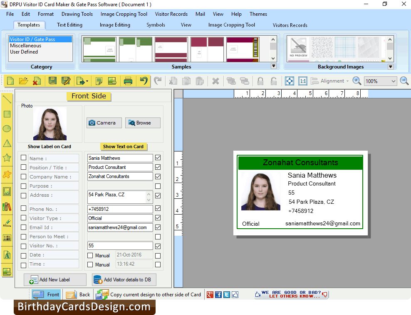
Task: Select the Ellipse drawing tool
Action: click(x=7, y=128)
